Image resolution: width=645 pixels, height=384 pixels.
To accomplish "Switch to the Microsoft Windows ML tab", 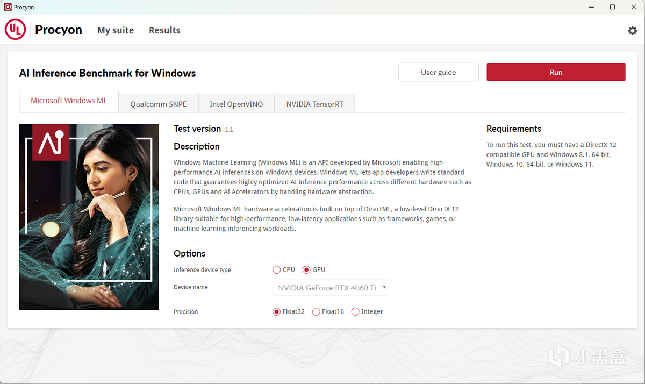I will tap(69, 101).
